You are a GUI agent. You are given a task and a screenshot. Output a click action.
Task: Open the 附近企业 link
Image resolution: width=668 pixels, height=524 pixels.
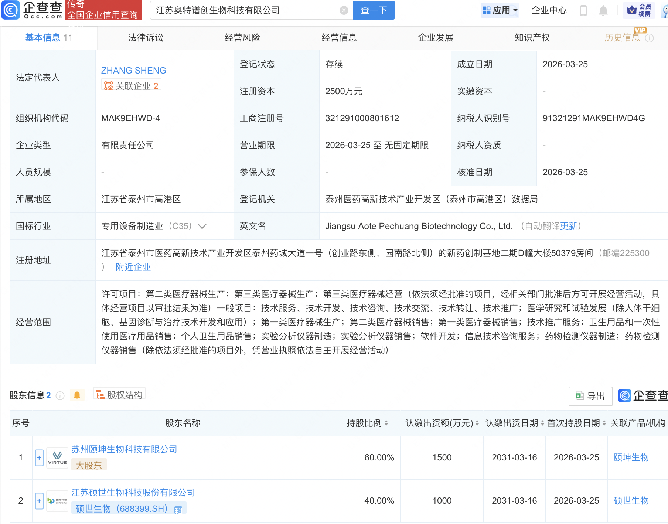pos(133,267)
